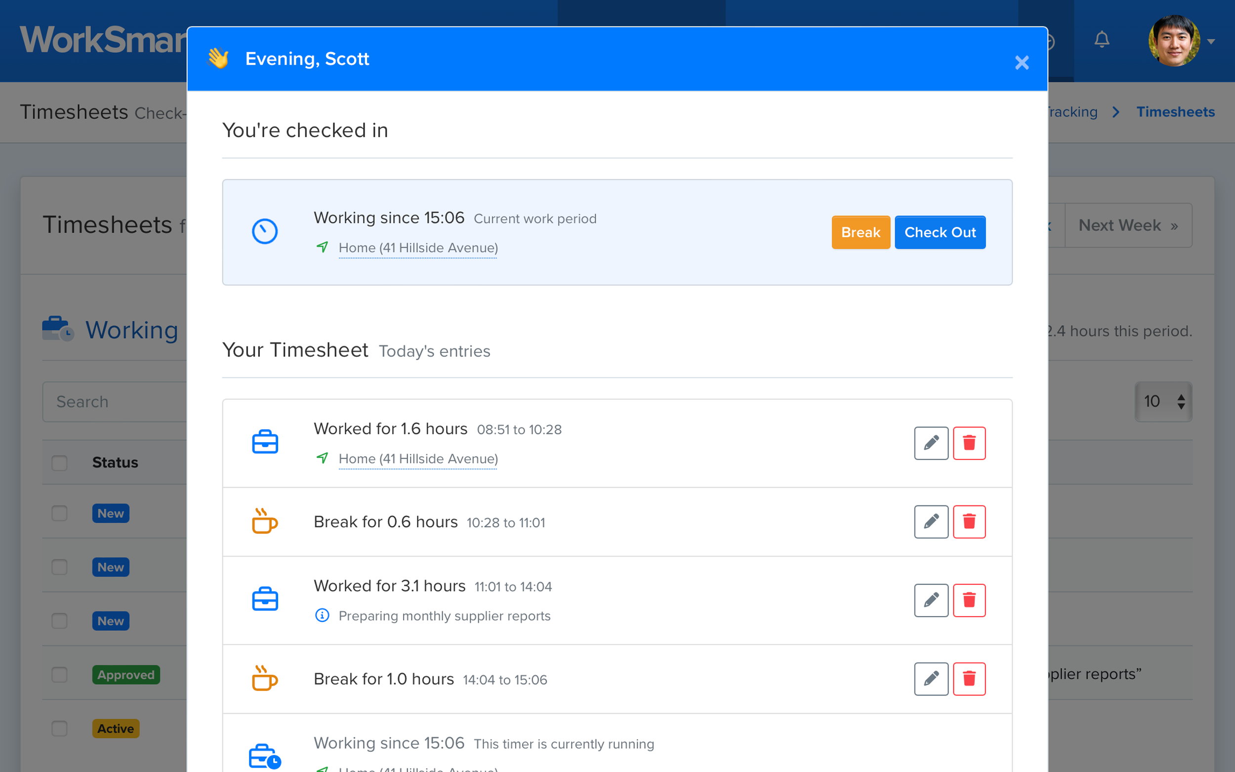Click the notification bell
The height and width of the screenshot is (772, 1235).
tap(1102, 40)
